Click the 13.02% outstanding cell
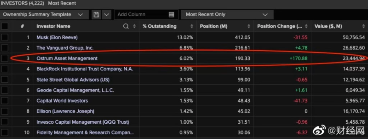Image resolution: width=368 pixels, height=139 pixels. tap(185, 37)
